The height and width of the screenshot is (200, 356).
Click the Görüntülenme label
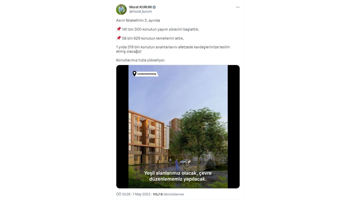click(x=174, y=194)
